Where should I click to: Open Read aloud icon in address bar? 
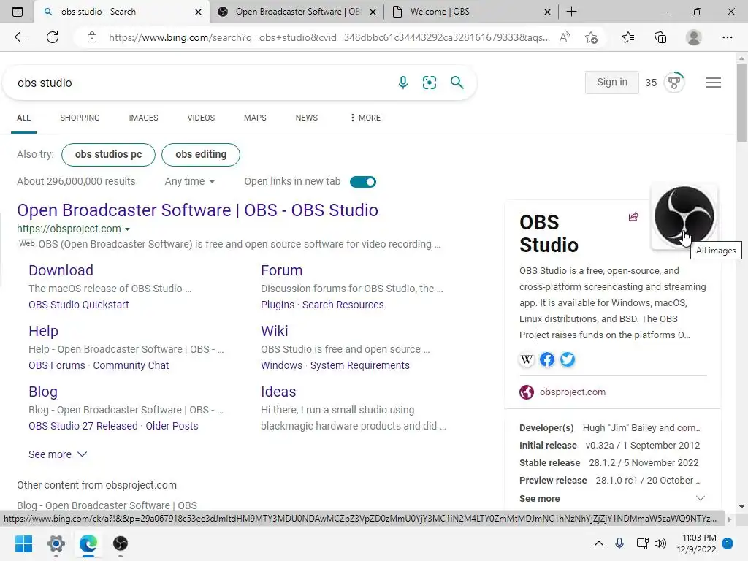pos(565,37)
